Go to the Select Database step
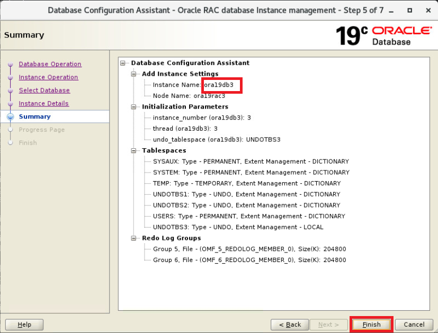This screenshot has width=438, height=333. 44,91
